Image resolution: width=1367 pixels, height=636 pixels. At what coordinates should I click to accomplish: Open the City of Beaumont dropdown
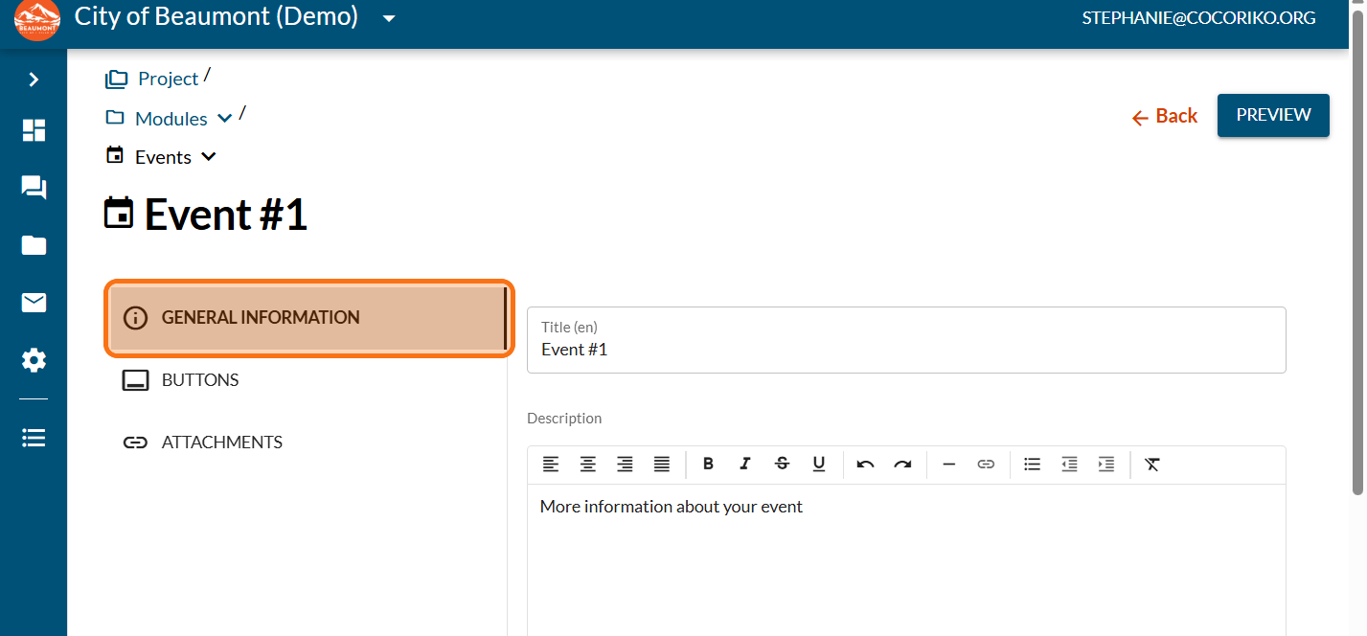(x=389, y=19)
